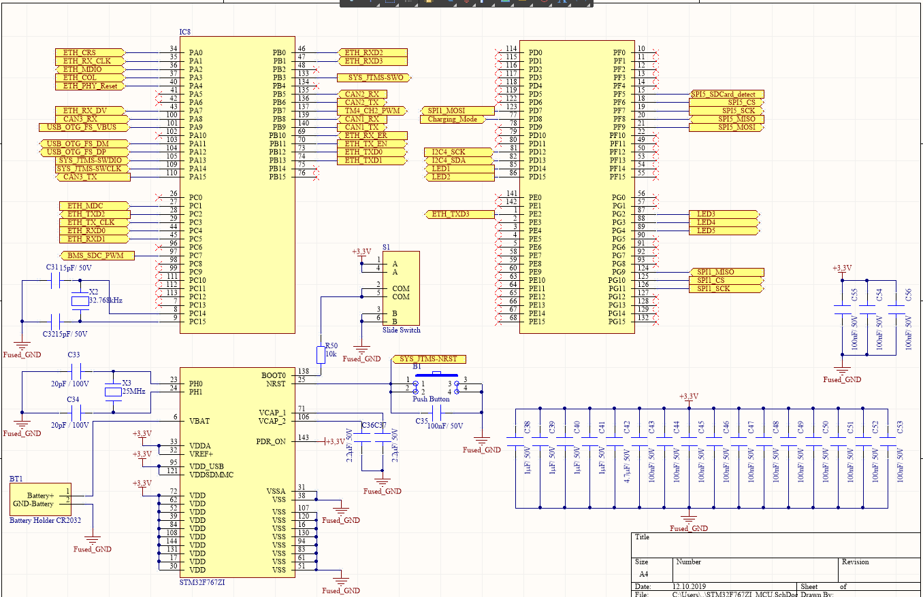The height and width of the screenshot is (597, 923).
Task: Select the LED2 port
Action: tap(459, 177)
